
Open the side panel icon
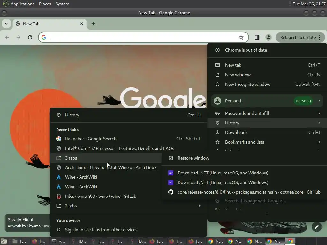257,37
